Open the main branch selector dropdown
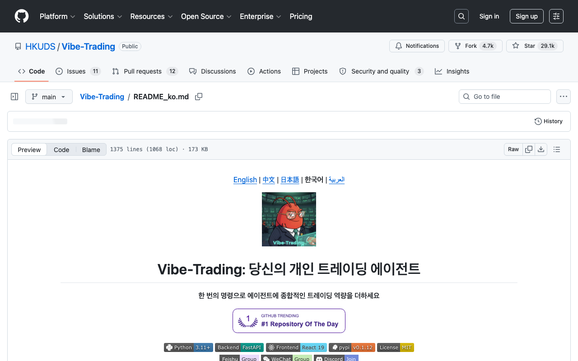The width and height of the screenshot is (578, 361). (x=49, y=97)
